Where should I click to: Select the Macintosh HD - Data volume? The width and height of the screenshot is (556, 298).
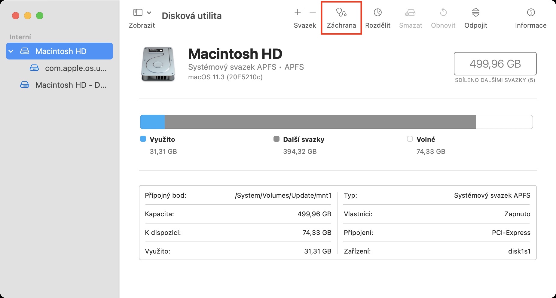tap(71, 85)
